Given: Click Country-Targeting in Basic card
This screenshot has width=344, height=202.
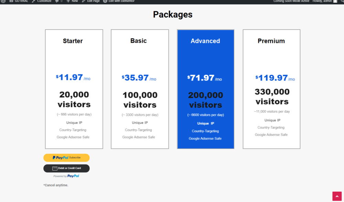Looking at the screenshot, I should (138, 130).
